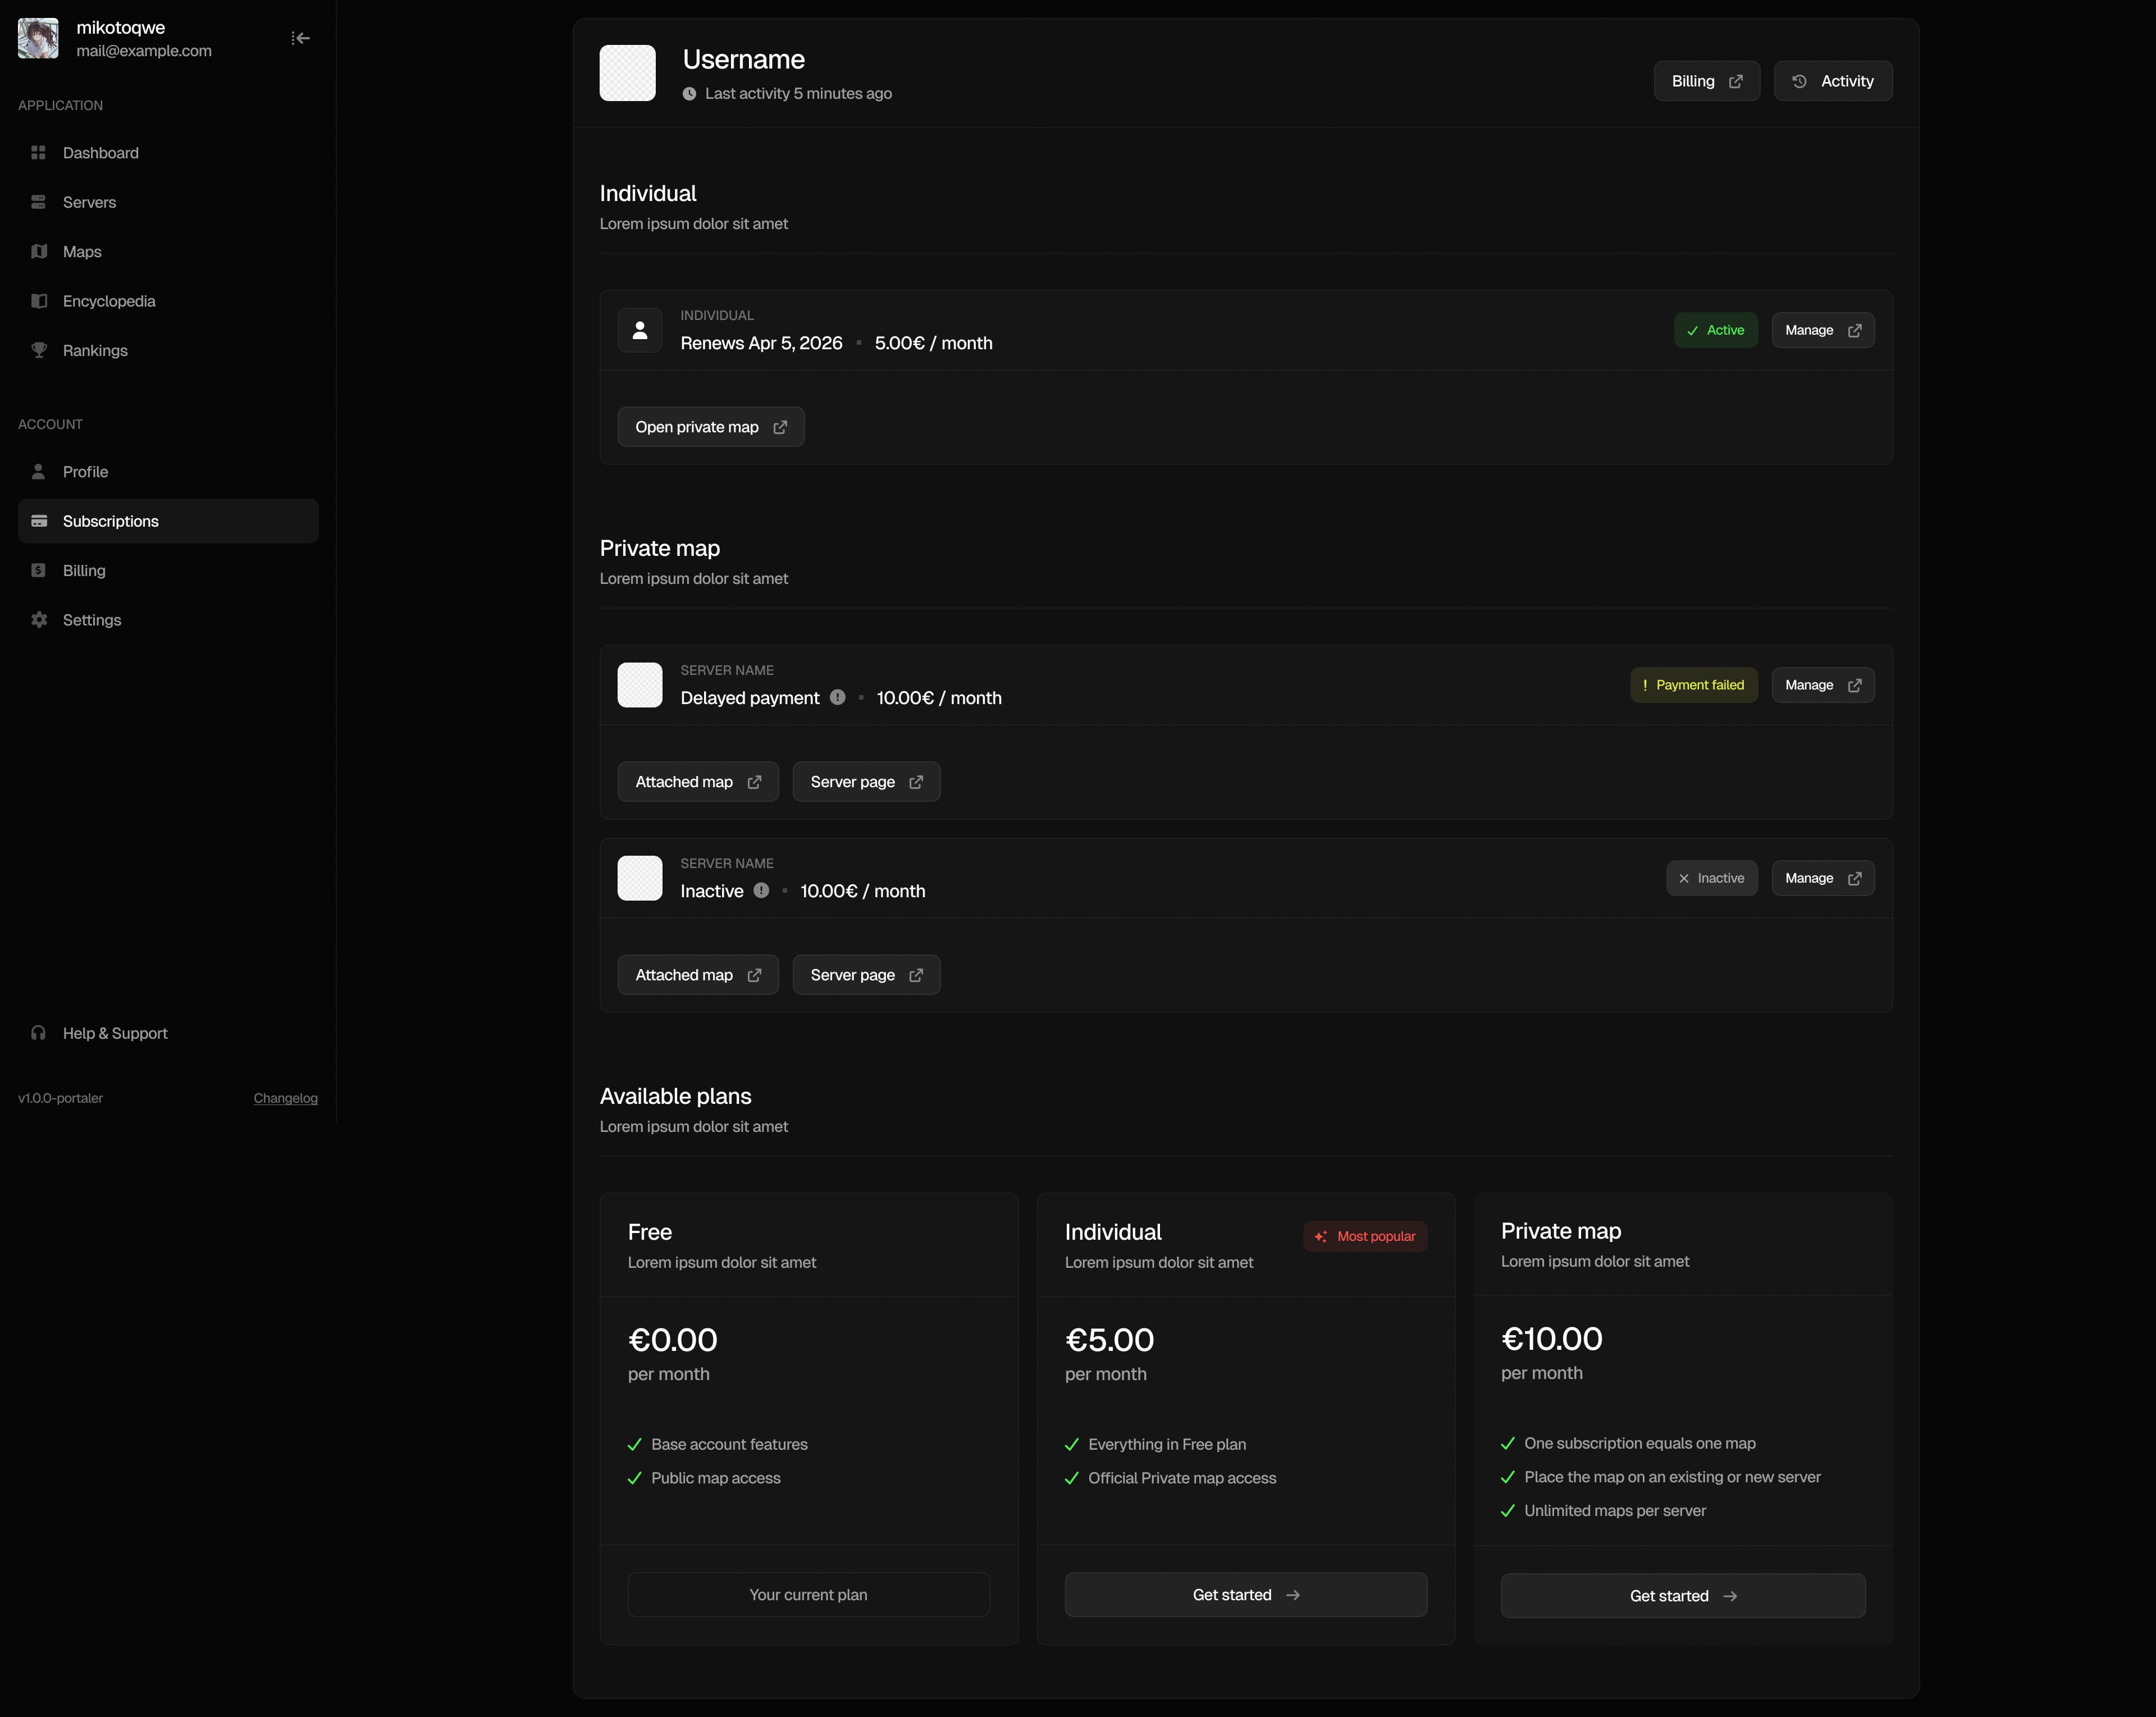
Task: Open Server page for Delayed payment server
Action: [866, 782]
